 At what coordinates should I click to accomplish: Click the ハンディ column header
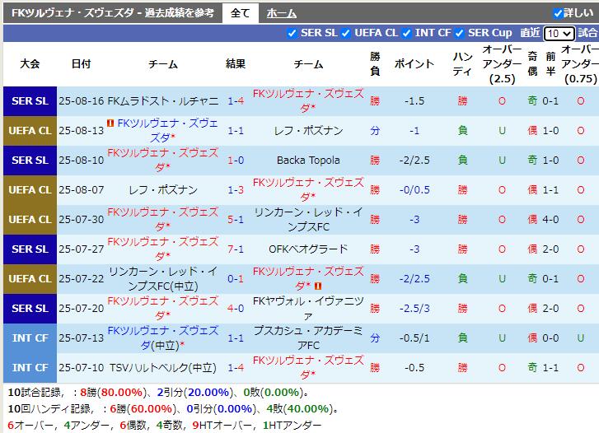(462, 63)
